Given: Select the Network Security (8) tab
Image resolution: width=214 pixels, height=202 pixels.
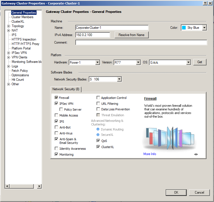Looking at the screenshot, I should pyautogui.click(x=66, y=89).
